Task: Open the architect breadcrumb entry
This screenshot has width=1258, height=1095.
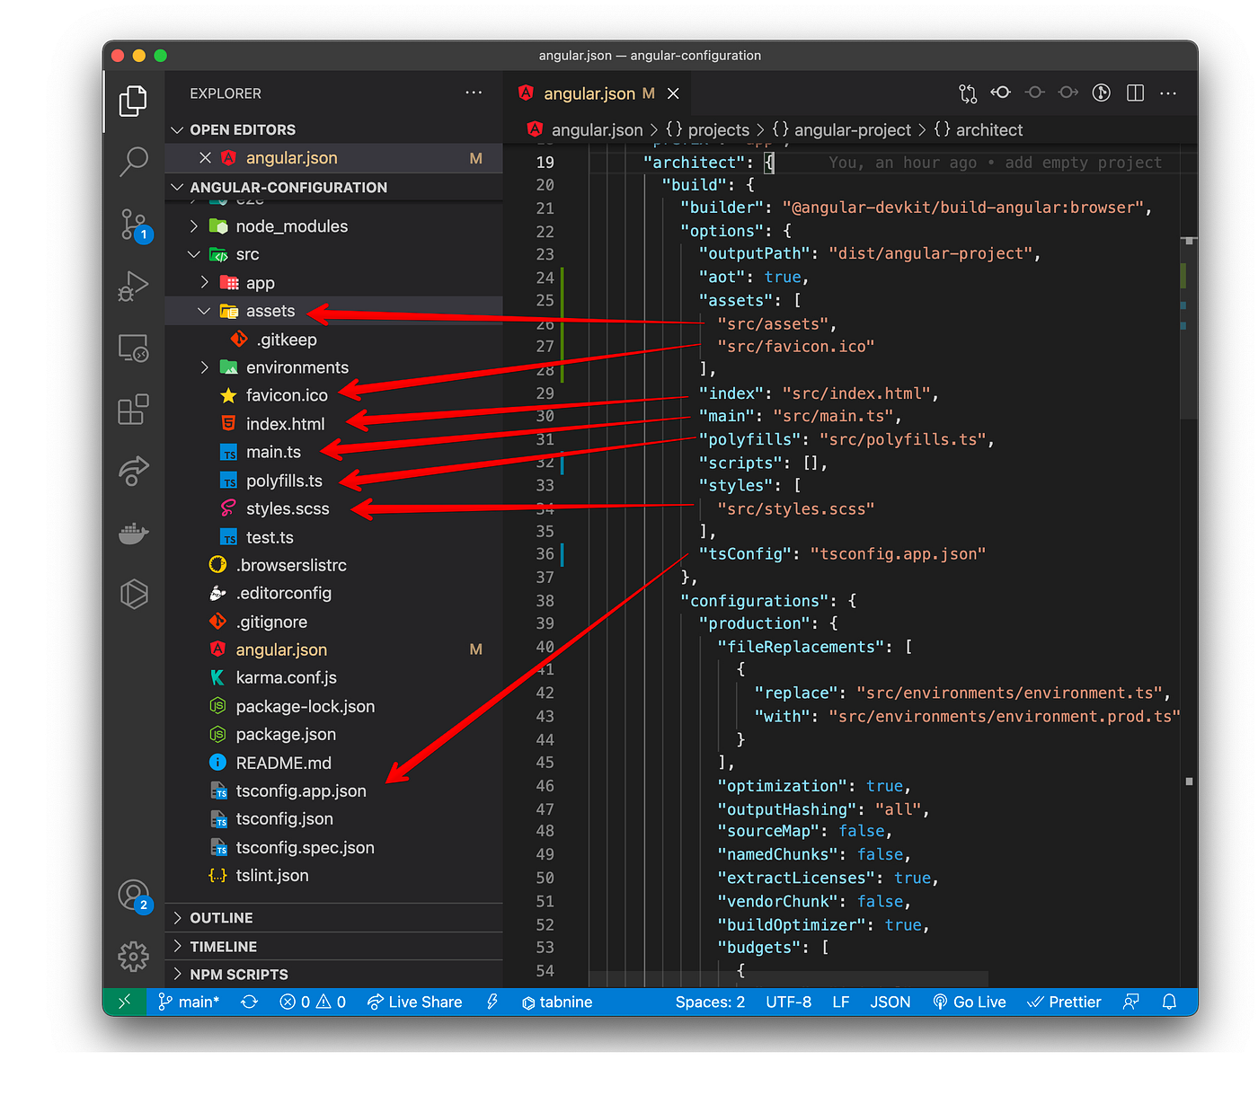Action: tap(988, 129)
